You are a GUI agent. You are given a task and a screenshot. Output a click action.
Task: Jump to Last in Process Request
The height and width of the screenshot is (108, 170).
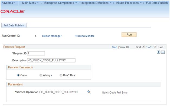(161, 47)
